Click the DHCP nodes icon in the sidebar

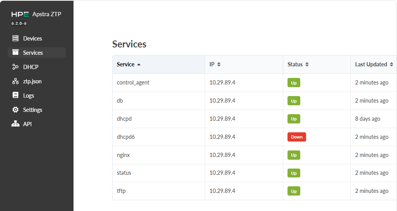pos(15,67)
